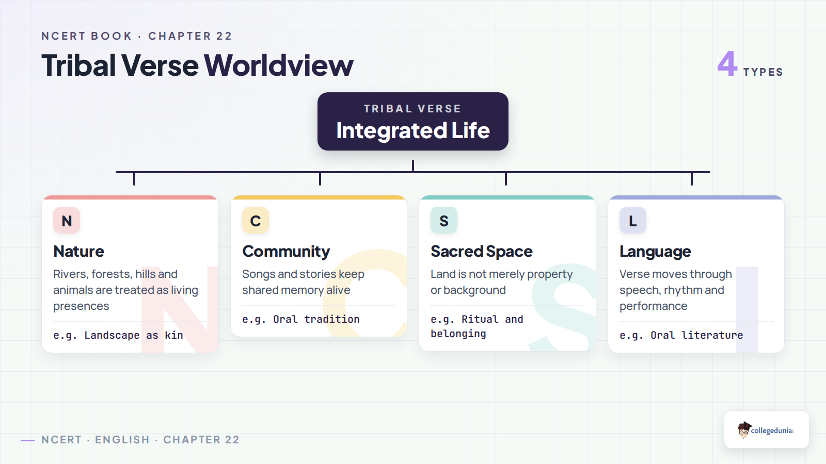Click 'Land is not merely property' description

[502, 282]
